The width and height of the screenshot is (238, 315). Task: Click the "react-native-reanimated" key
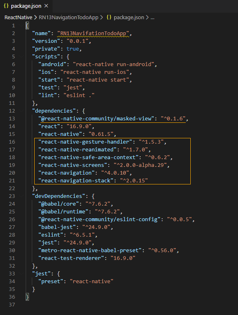point(77,150)
